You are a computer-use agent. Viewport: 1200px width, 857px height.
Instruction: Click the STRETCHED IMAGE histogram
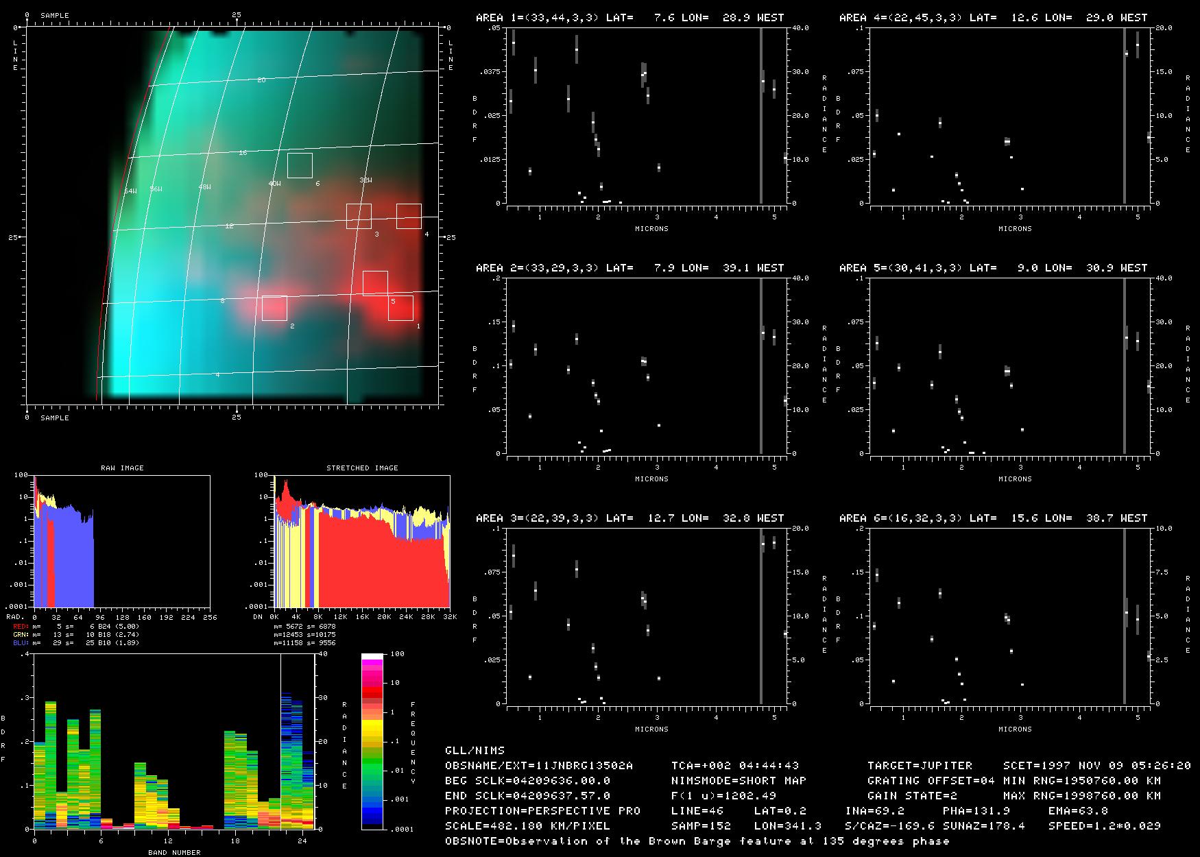362,541
